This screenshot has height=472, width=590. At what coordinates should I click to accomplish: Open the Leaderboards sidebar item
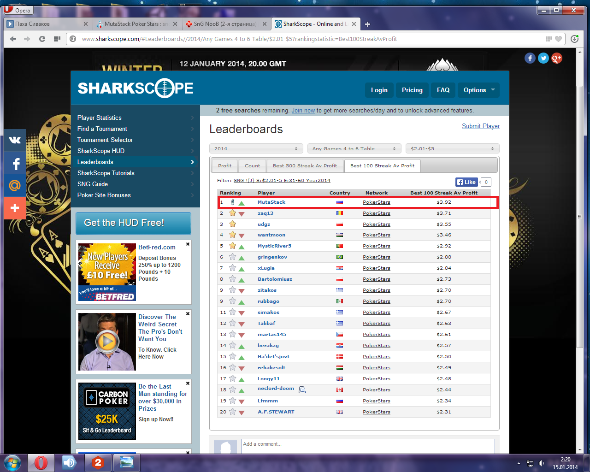click(x=135, y=162)
